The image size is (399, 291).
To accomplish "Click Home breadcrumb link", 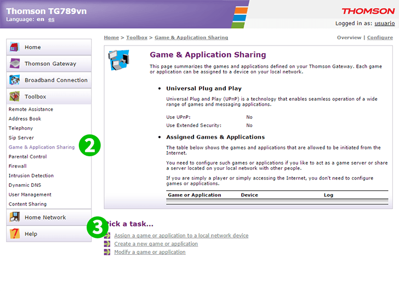I will pyautogui.click(x=111, y=37).
